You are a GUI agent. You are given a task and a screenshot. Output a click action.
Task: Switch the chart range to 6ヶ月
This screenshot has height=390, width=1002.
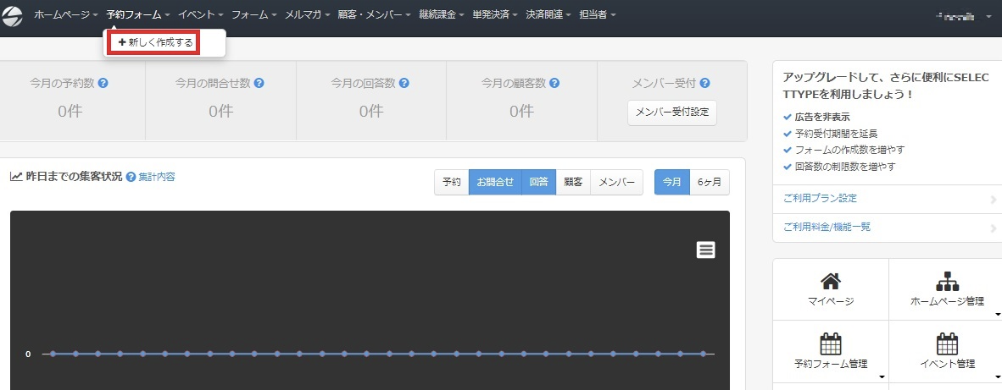coord(710,182)
